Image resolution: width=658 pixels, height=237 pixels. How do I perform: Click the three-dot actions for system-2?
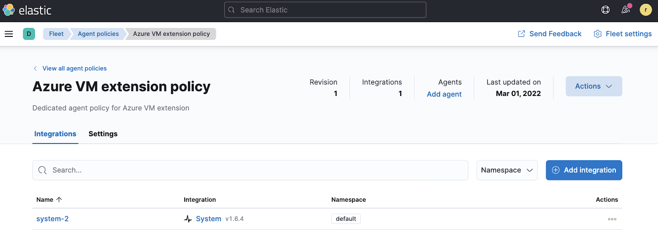point(612,219)
